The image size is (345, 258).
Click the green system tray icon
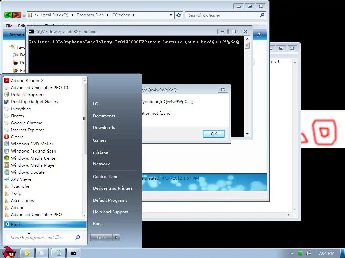(300, 253)
